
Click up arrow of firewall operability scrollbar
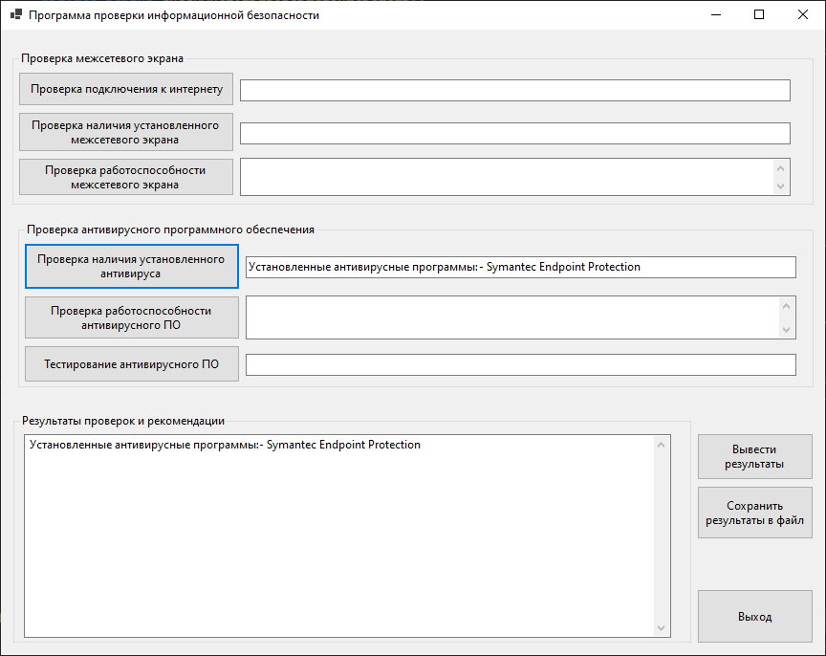point(781,168)
